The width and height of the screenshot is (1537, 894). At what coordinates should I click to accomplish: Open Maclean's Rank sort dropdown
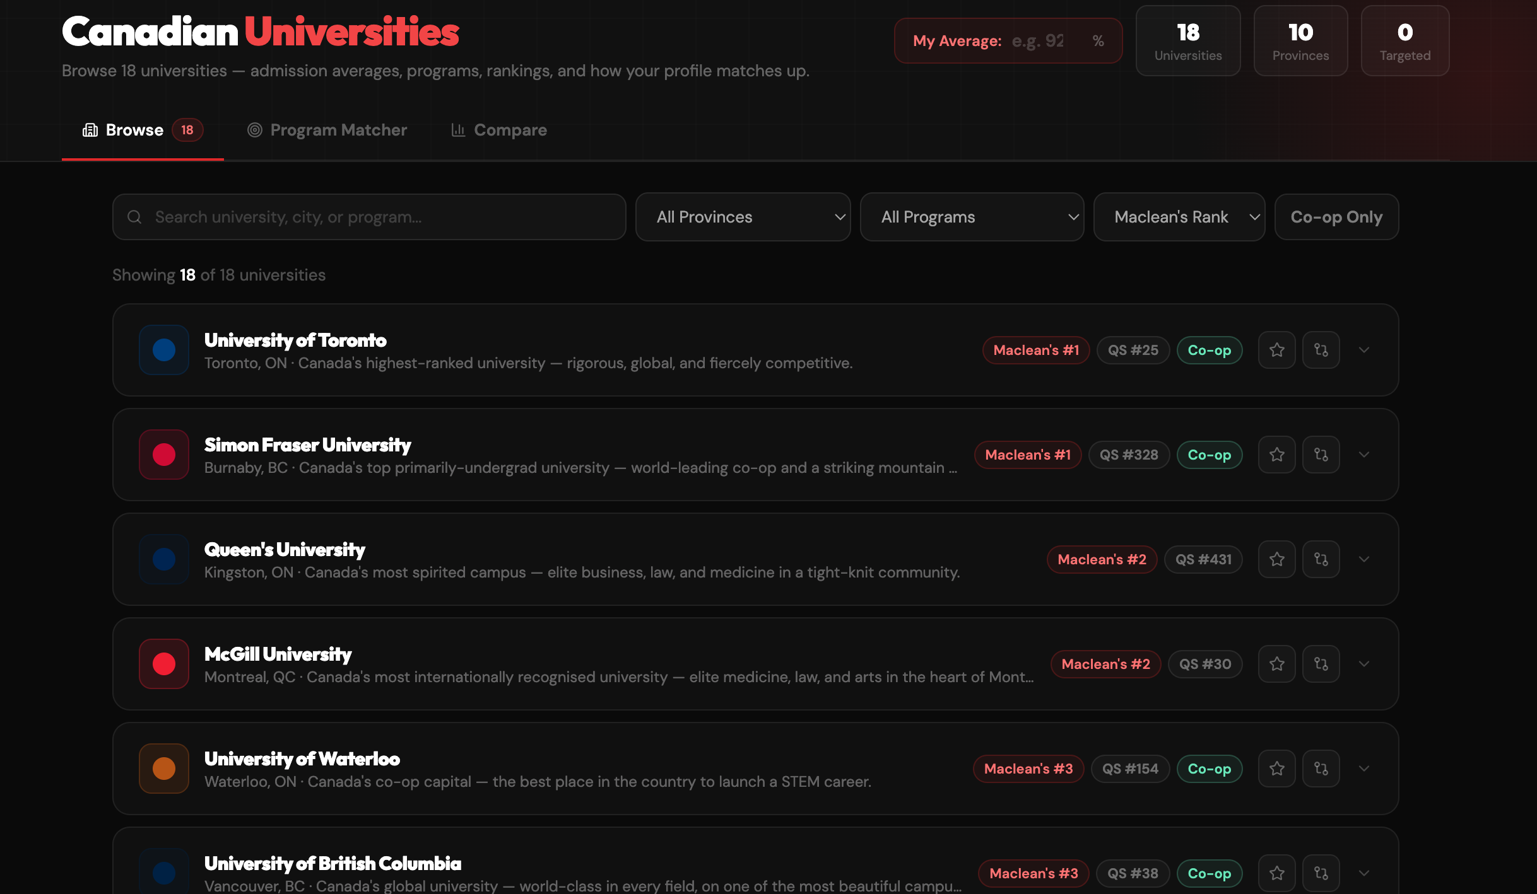[1179, 217]
